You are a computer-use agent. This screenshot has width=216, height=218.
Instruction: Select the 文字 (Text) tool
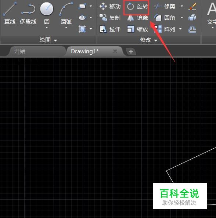pyautogui.click(x=211, y=14)
